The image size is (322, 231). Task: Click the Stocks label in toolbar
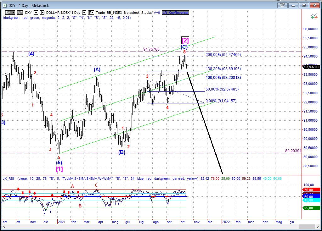point(146,13)
